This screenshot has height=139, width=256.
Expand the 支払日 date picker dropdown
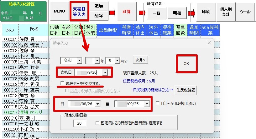105,72
